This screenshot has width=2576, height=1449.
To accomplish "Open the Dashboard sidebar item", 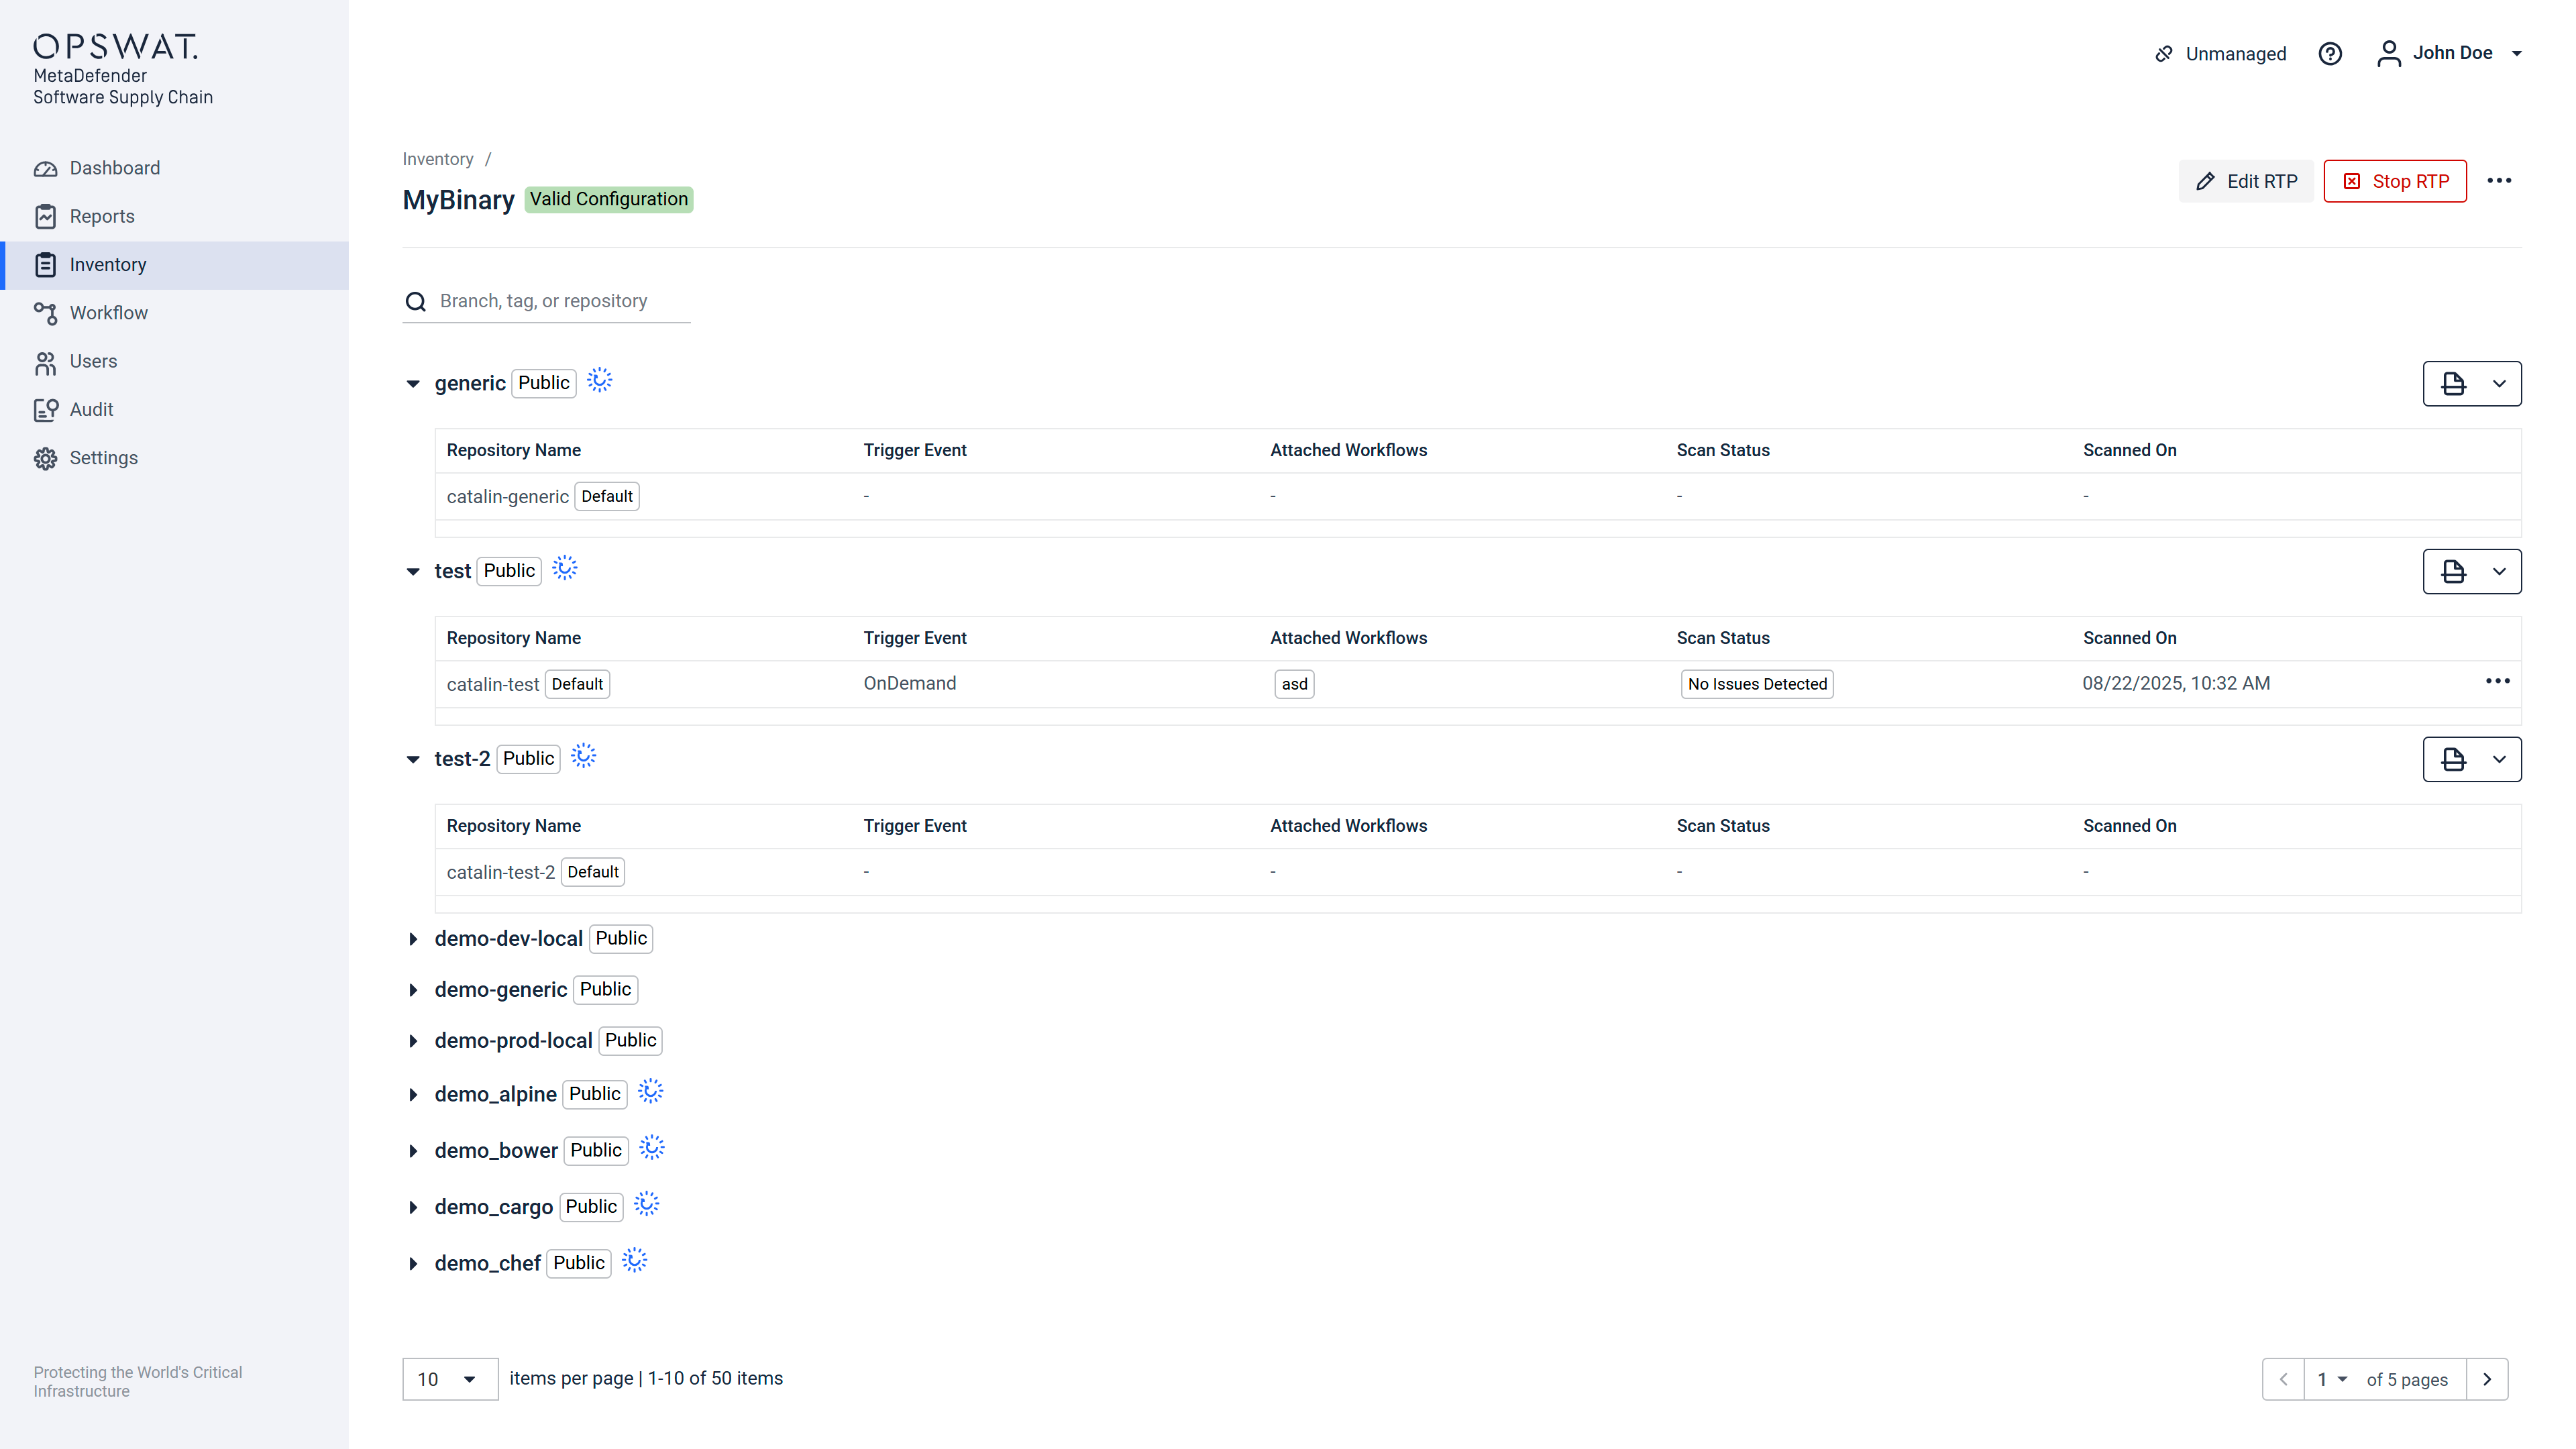I will pos(174,168).
